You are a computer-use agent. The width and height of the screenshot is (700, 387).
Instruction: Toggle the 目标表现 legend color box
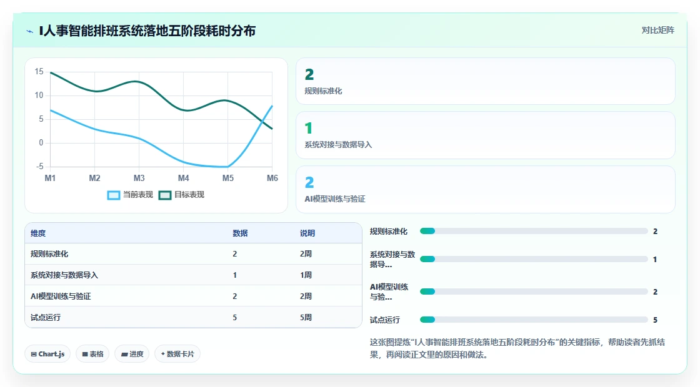click(165, 195)
